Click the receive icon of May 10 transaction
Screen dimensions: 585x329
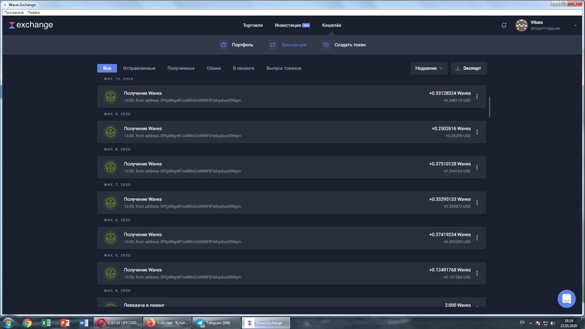click(x=110, y=96)
